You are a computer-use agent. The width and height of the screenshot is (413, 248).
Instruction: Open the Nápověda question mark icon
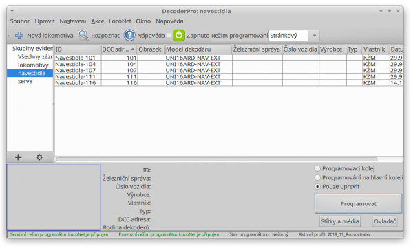point(129,35)
